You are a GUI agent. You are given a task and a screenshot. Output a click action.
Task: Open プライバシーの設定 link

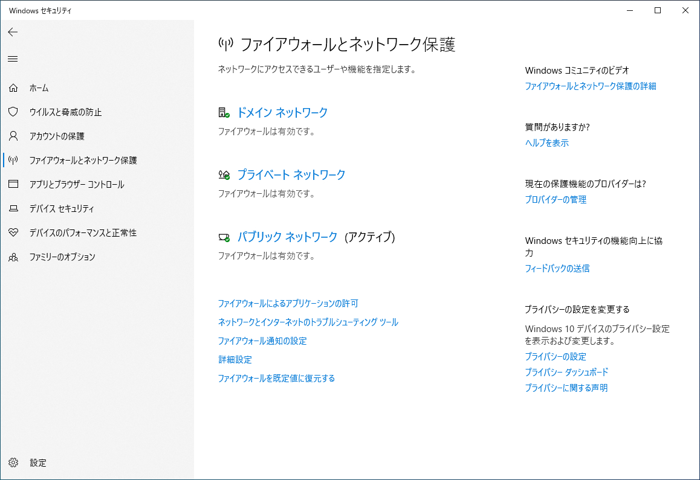(x=556, y=356)
